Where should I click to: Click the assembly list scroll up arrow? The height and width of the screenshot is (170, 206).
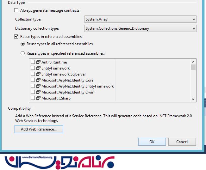coord(193,62)
